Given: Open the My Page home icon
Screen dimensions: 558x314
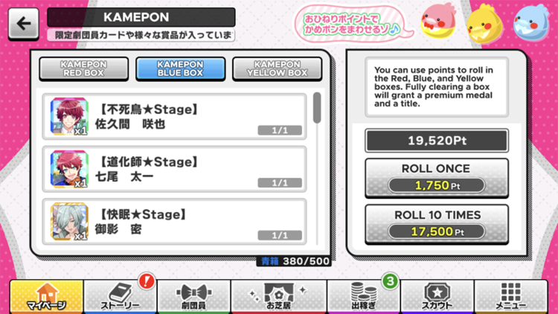Looking at the screenshot, I should coord(47,297).
